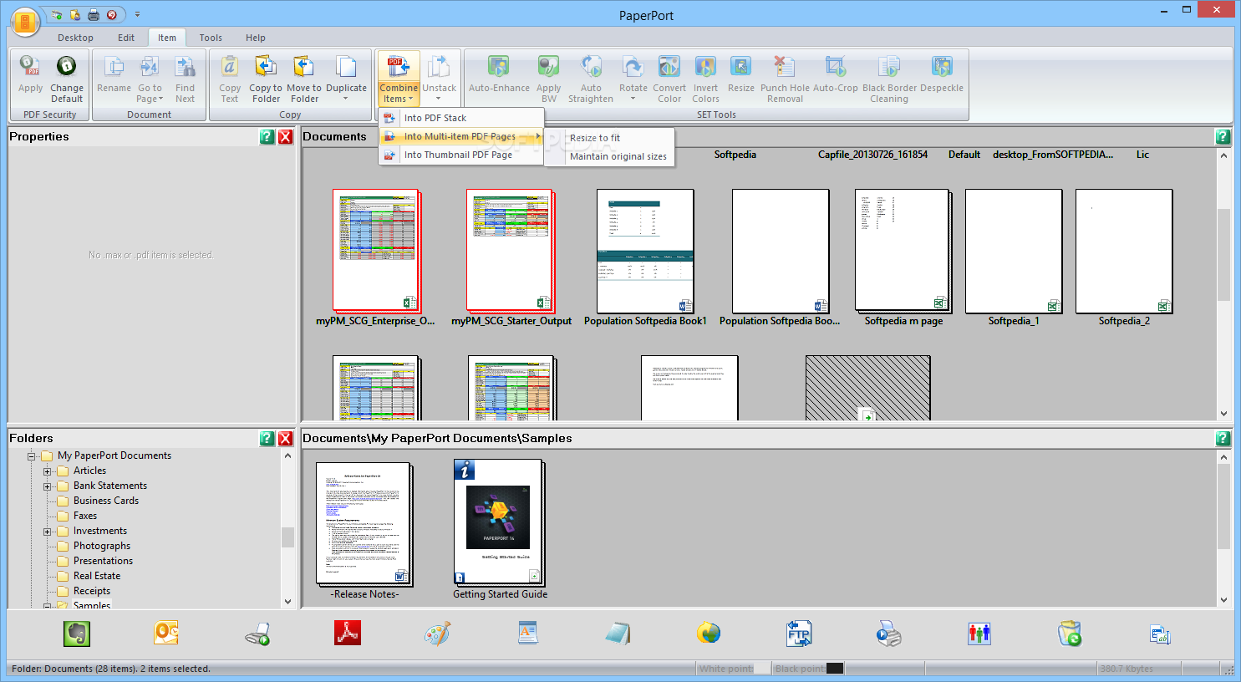1241x682 pixels.
Task: Open the PaperPort application button
Action: click(x=25, y=23)
